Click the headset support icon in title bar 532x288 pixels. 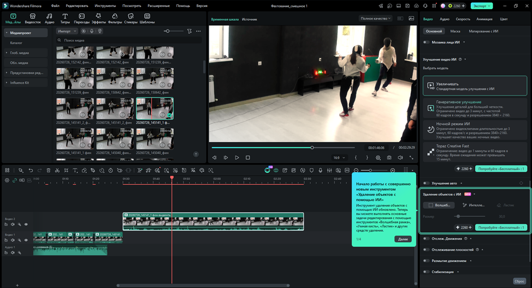tap(425, 6)
